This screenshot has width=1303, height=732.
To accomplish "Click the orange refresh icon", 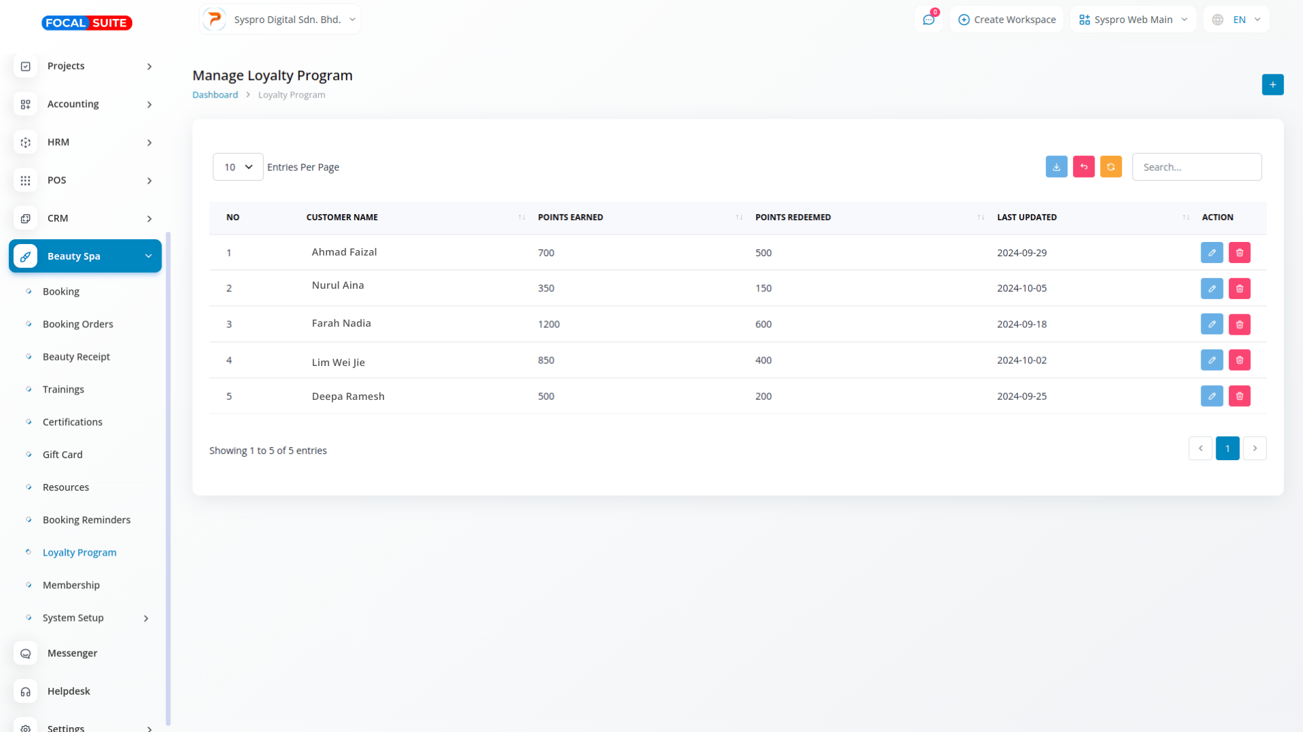I will tap(1110, 167).
